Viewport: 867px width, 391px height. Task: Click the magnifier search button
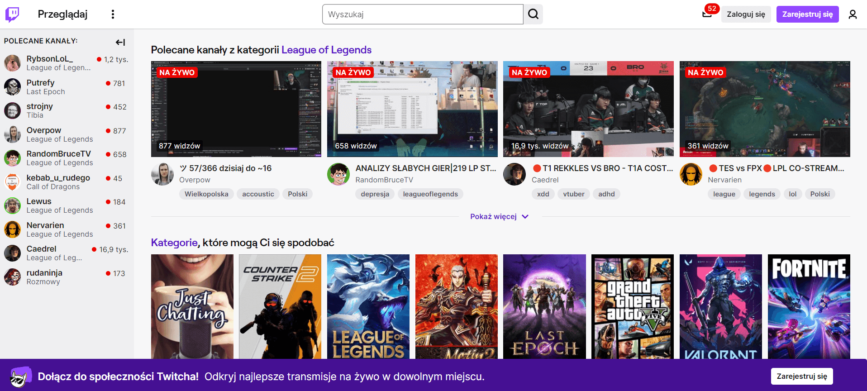[534, 14]
